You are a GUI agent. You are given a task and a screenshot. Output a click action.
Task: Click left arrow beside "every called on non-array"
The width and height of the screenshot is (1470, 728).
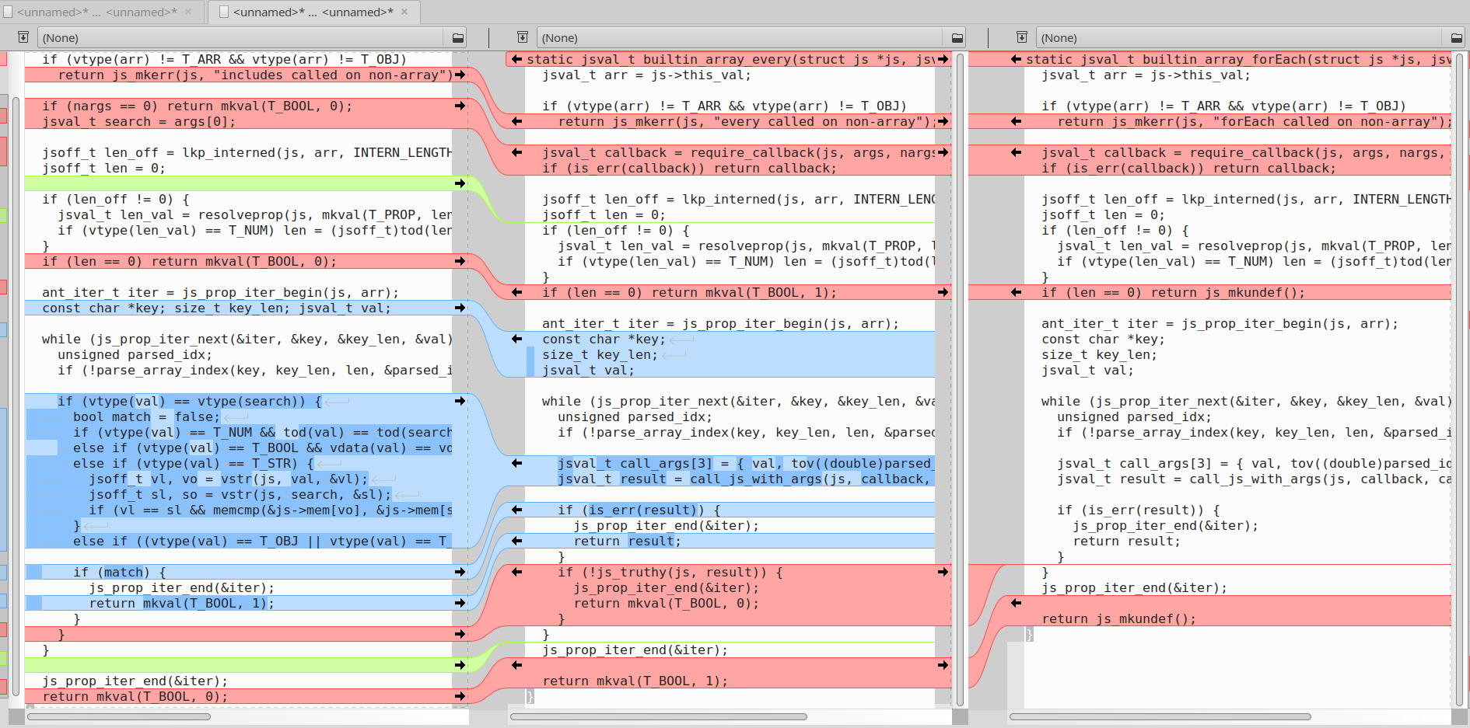pos(516,121)
